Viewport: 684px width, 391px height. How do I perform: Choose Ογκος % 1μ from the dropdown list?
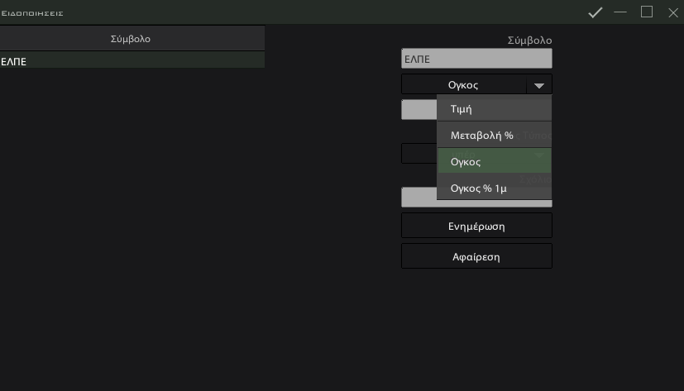click(495, 188)
